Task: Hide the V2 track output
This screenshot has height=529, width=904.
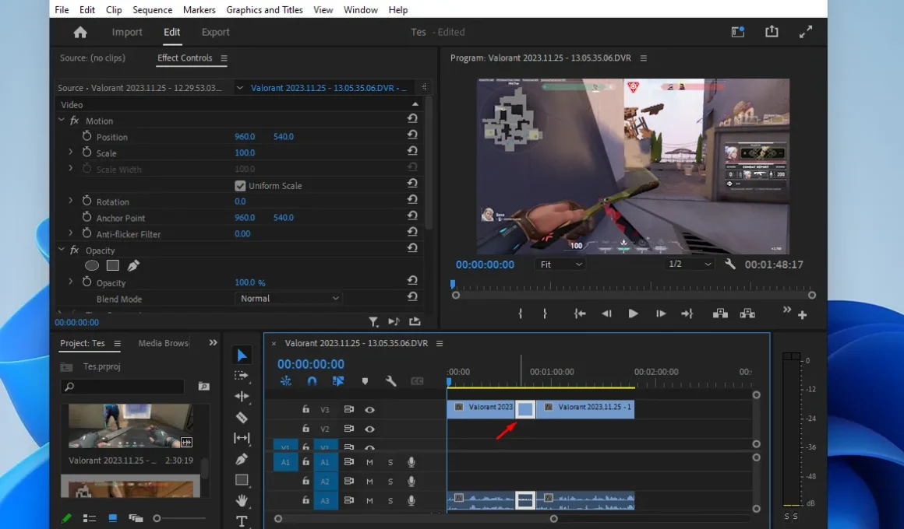Action: click(x=369, y=429)
